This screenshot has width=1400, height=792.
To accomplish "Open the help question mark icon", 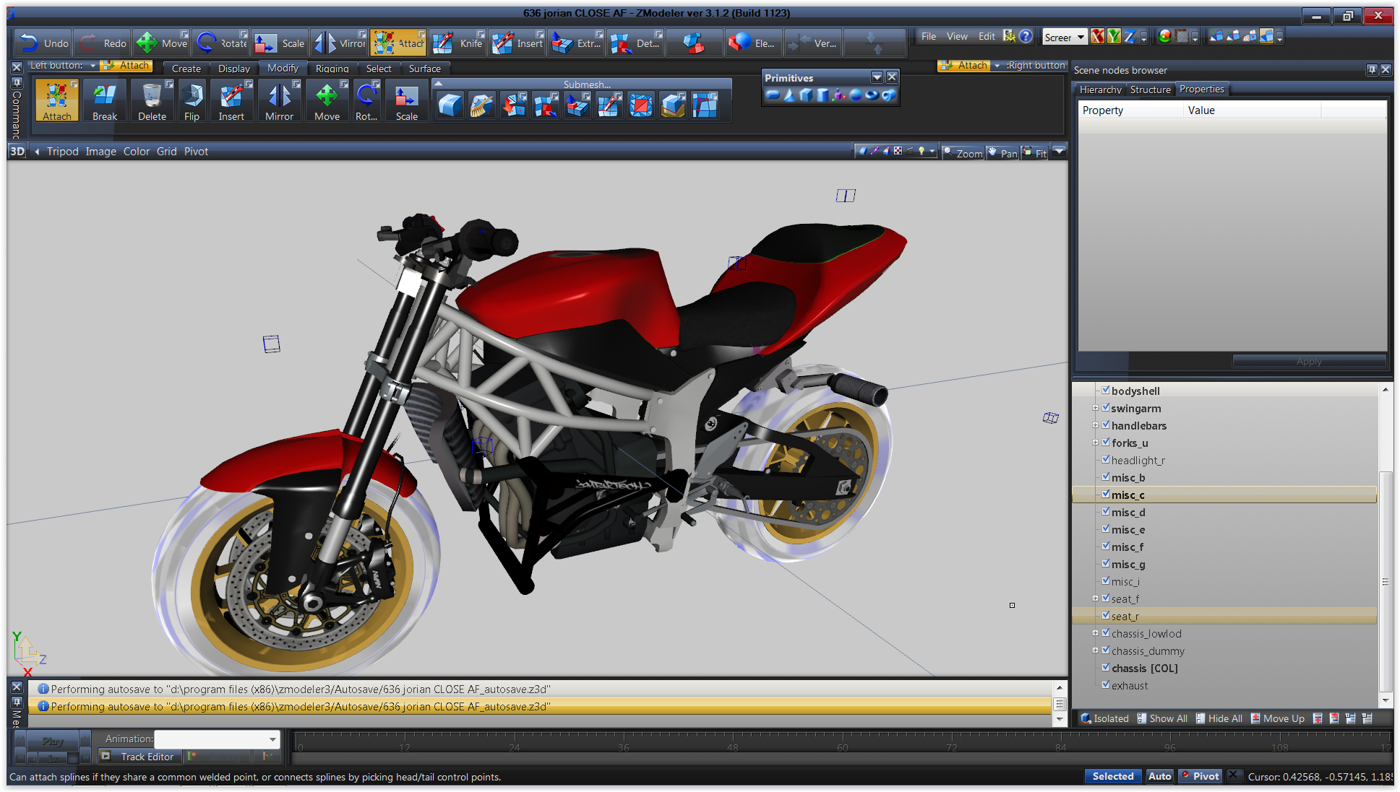I will tap(1026, 36).
